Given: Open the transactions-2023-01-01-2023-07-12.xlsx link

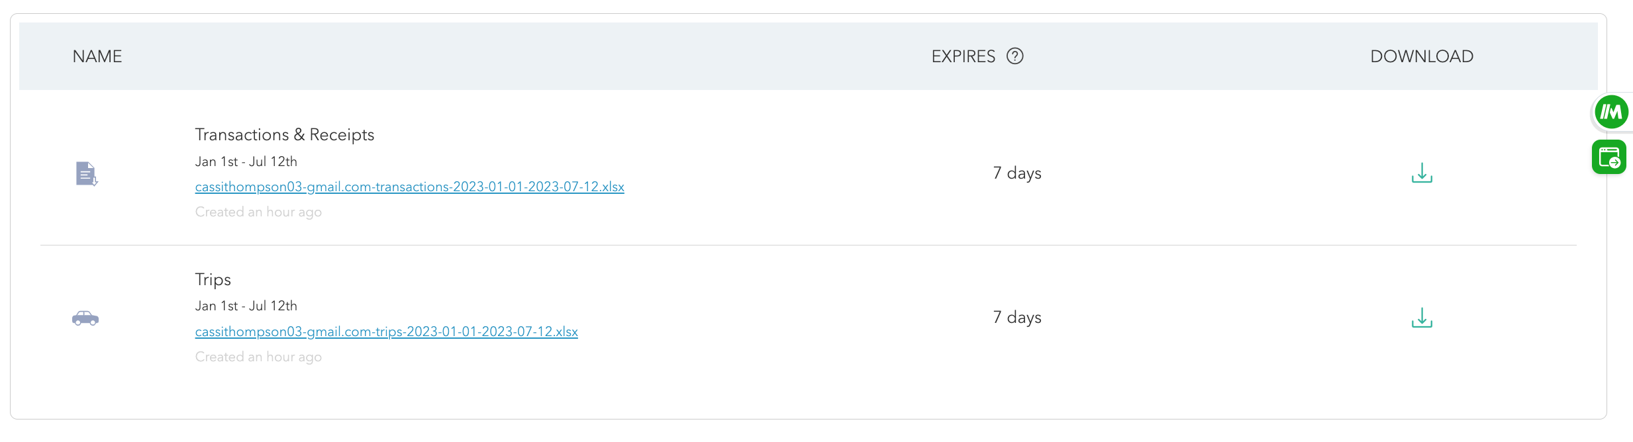Looking at the screenshot, I should click(409, 187).
